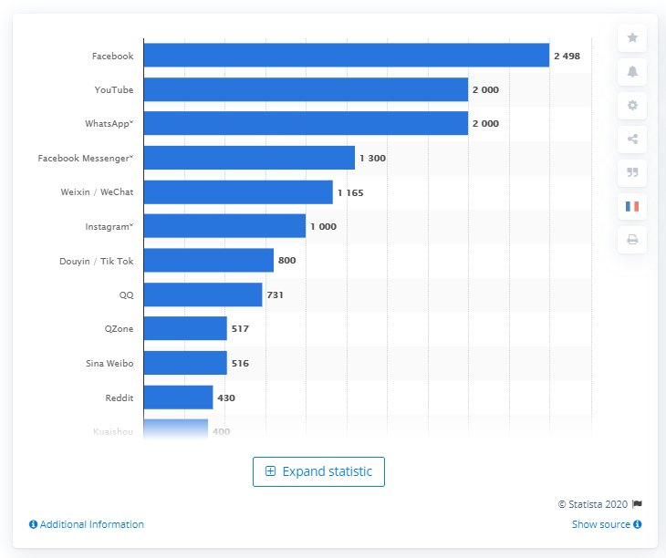Click the info icon beside Additional Information
Image resolution: width=666 pixels, height=558 pixels.
click(x=33, y=524)
